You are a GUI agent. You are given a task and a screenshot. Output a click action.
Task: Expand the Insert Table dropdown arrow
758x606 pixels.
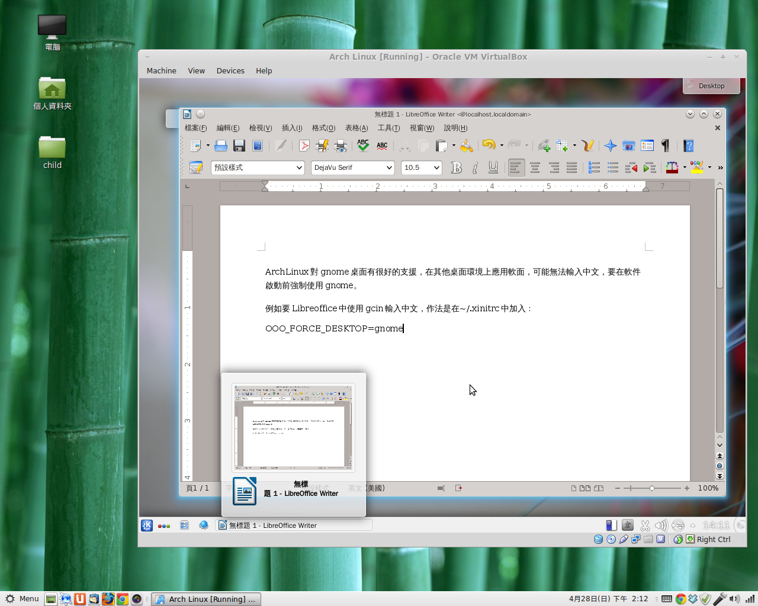coord(574,146)
